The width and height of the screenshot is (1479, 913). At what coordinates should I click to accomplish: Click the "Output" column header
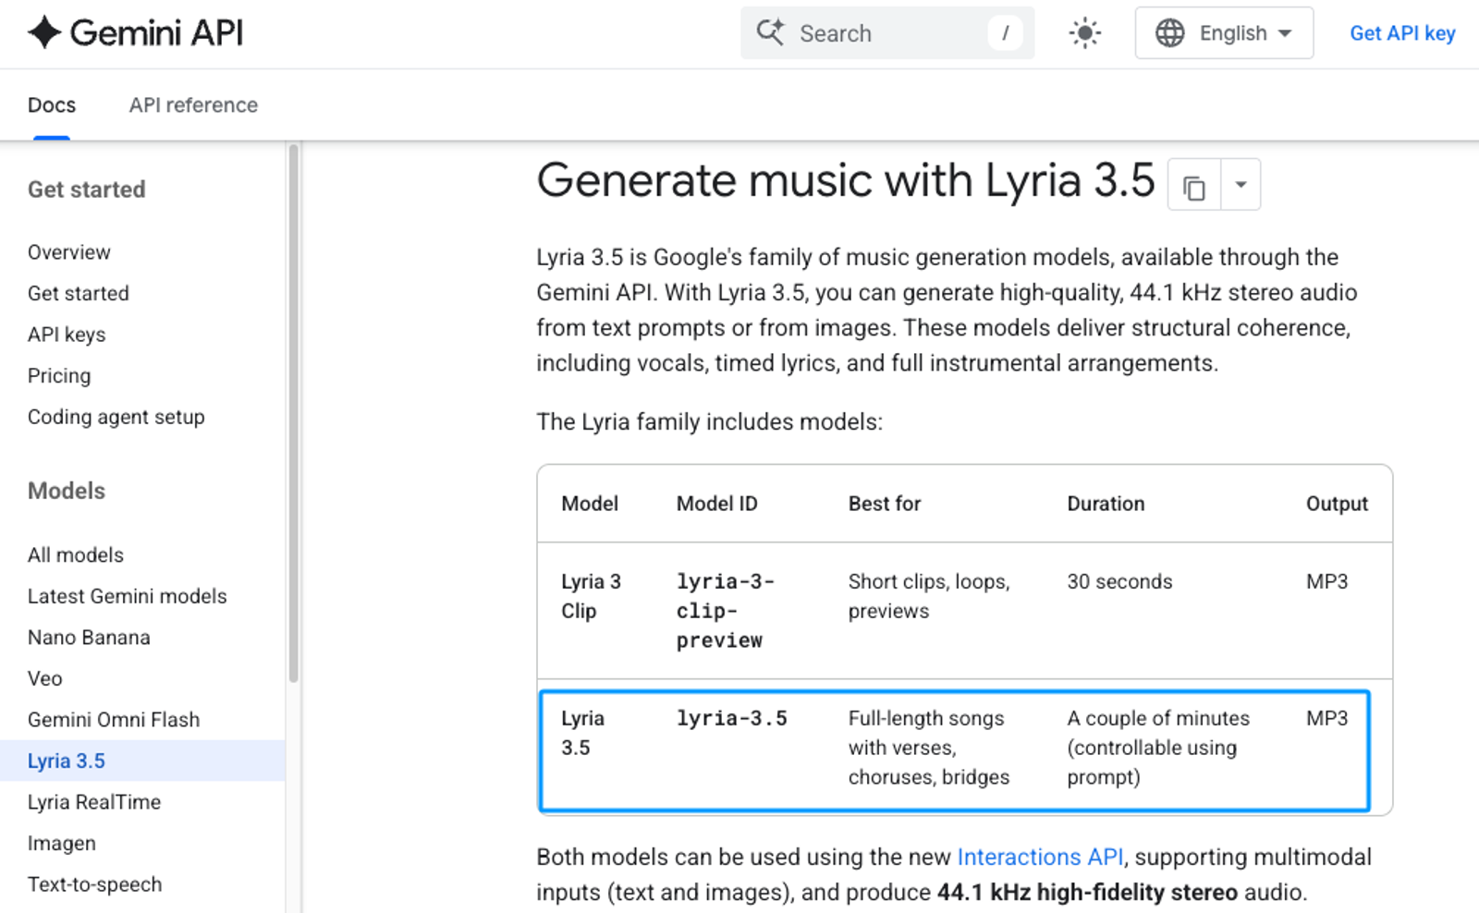(1337, 504)
